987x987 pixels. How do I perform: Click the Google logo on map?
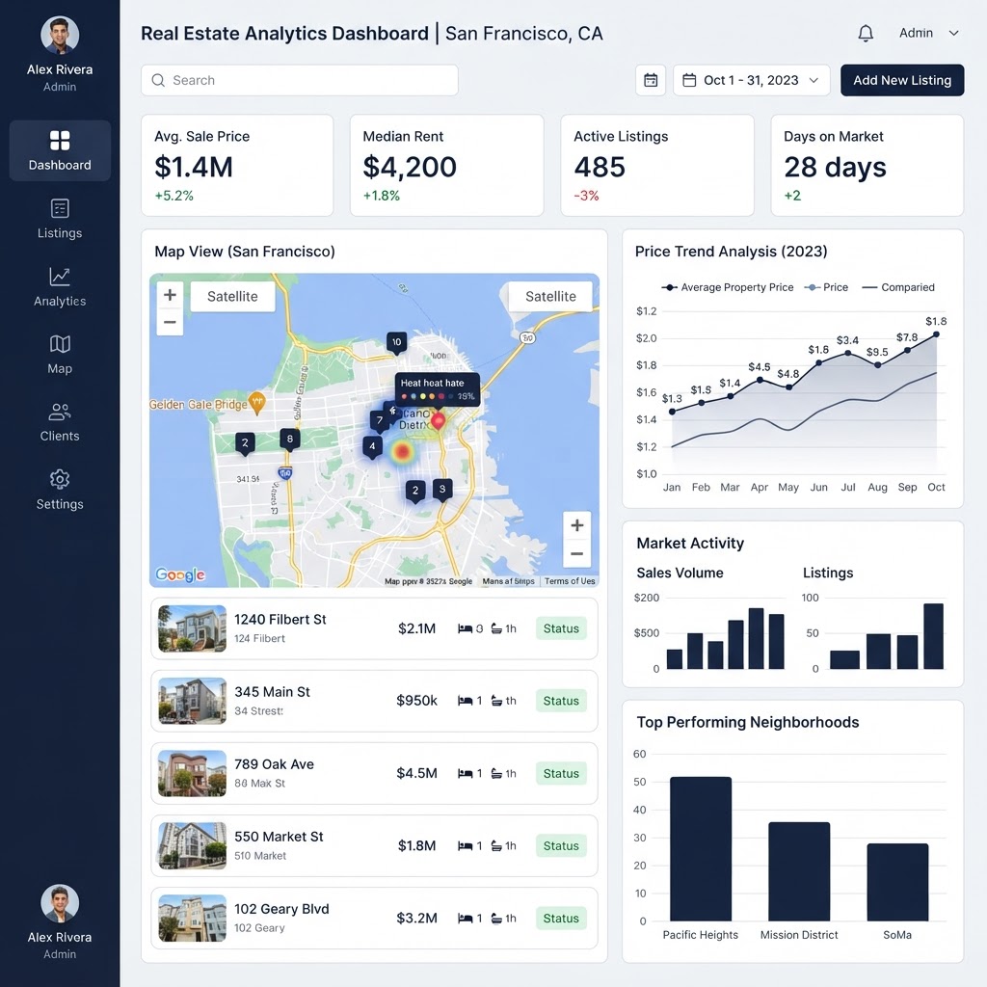pyautogui.click(x=180, y=574)
